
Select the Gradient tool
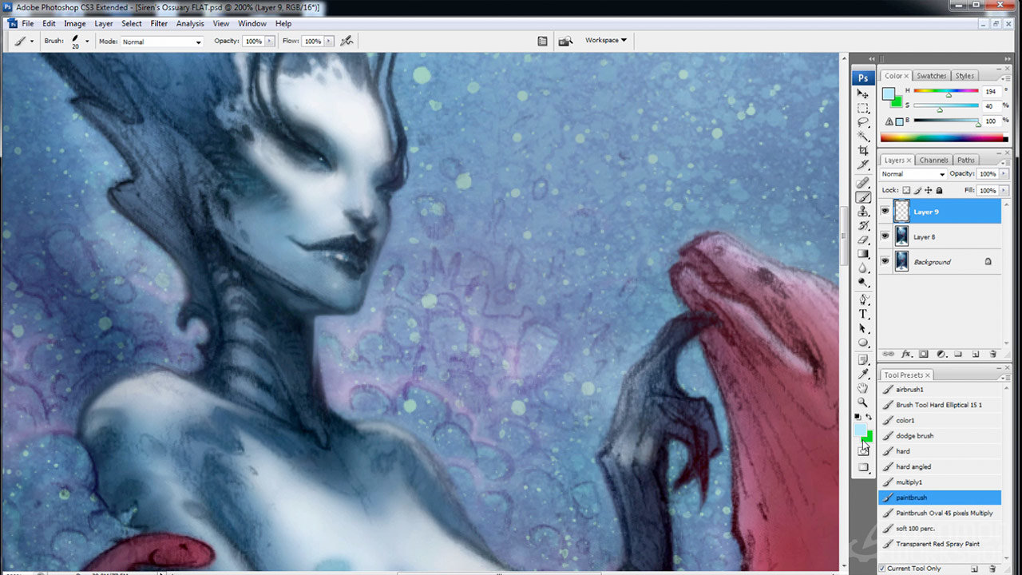863,254
